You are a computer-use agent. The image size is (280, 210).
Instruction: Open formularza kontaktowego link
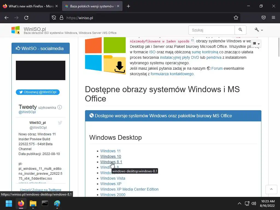pyautogui.click(x=172, y=74)
